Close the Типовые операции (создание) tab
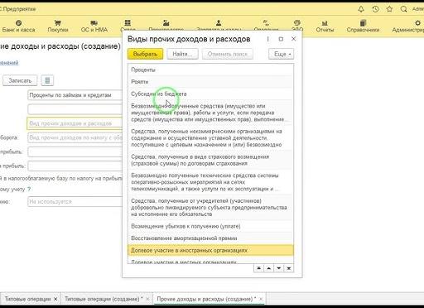 pos(147,299)
